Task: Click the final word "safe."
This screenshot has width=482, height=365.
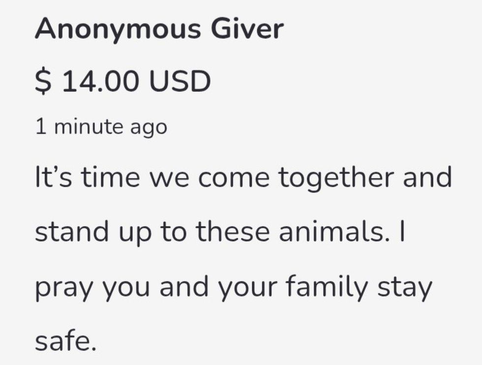Action: click(64, 340)
